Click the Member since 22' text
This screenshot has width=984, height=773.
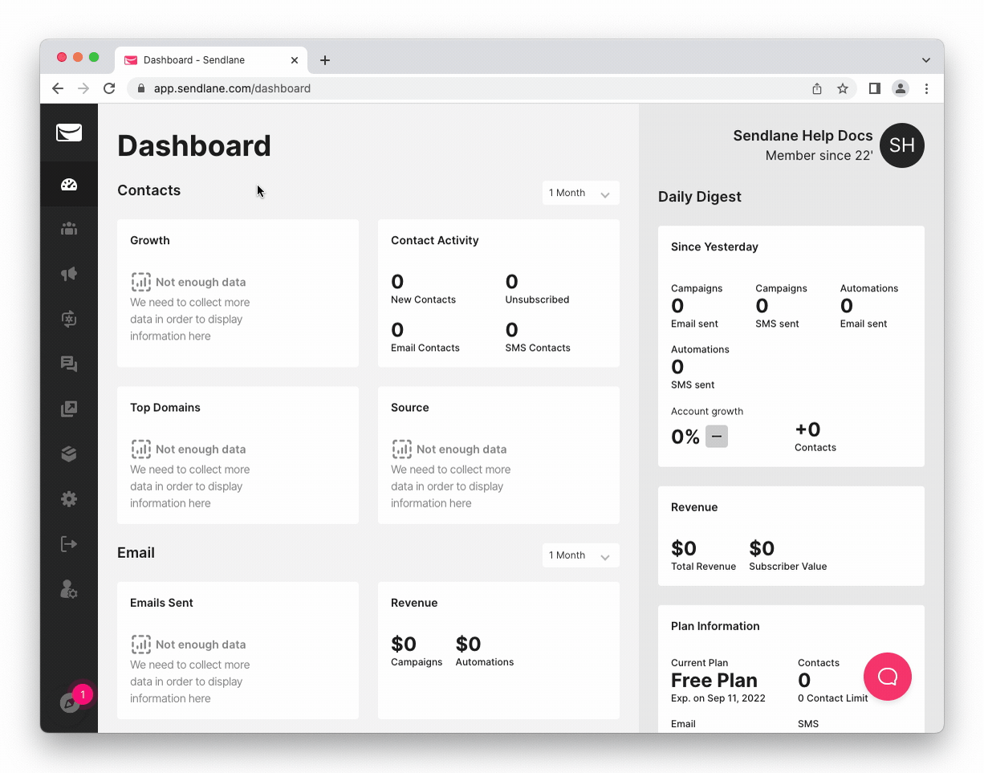click(x=819, y=155)
